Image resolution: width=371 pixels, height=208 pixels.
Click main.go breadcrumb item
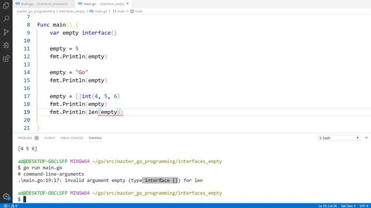[x=98, y=12]
